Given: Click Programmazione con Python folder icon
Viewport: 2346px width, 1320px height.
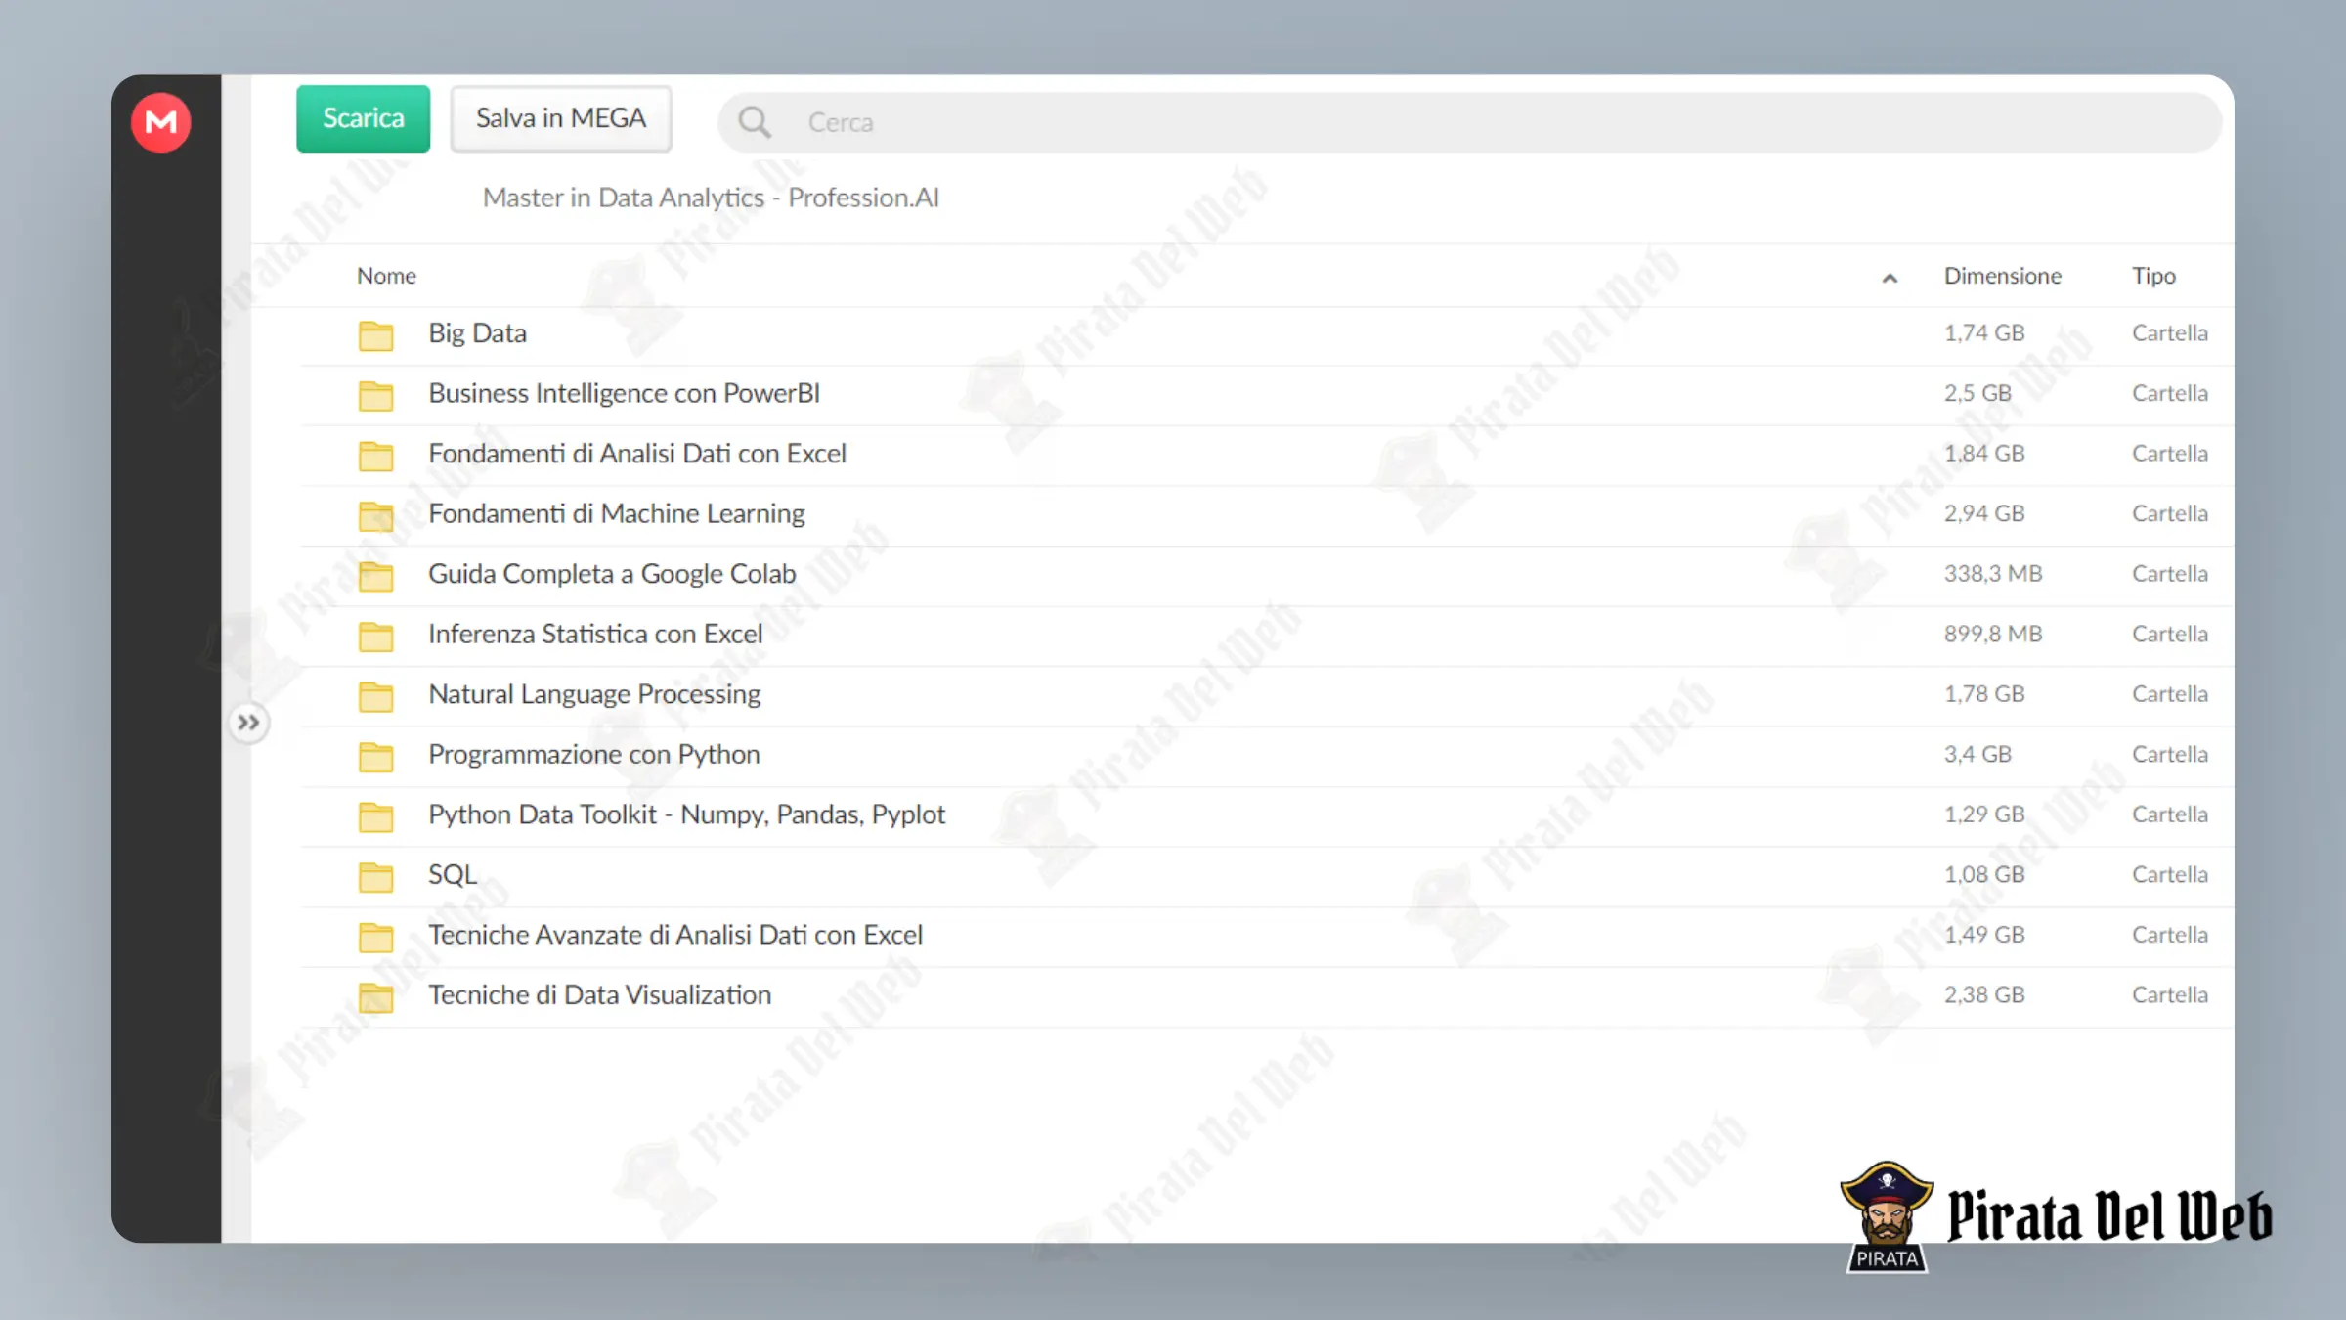Looking at the screenshot, I should 375,756.
